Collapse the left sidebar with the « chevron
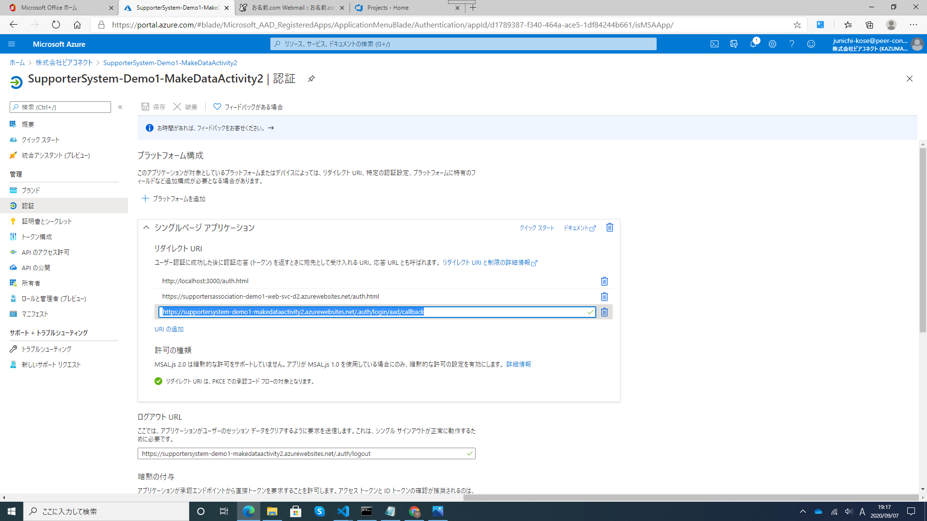This screenshot has height=521, width=927. (x=120, y=107)
